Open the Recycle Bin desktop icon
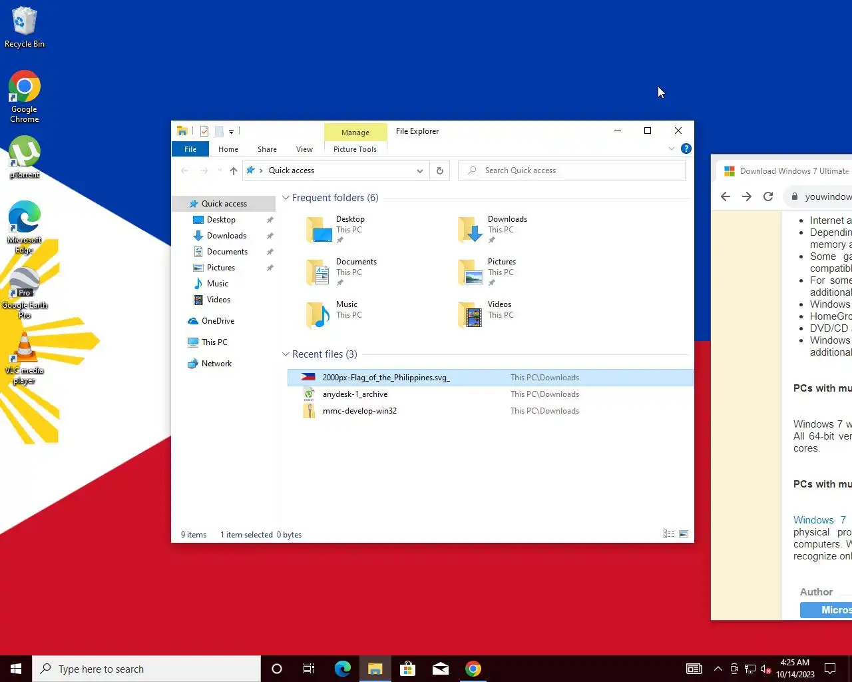The image size is (852, 682). tap(25, 27)
